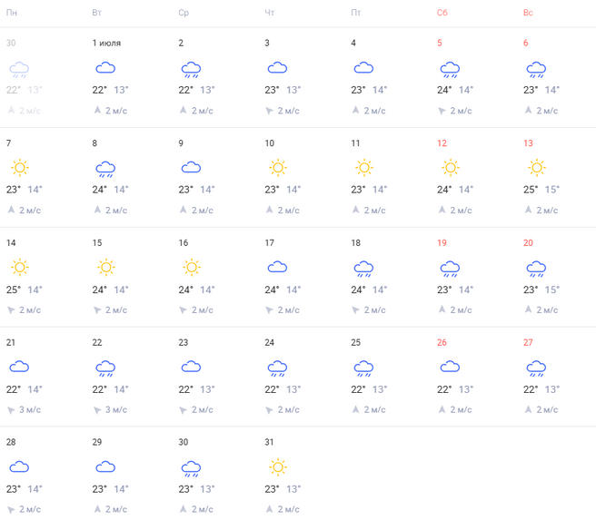Click the rainy icon for July 20
This screenshot has width=596, height=520.
(536, 269)
